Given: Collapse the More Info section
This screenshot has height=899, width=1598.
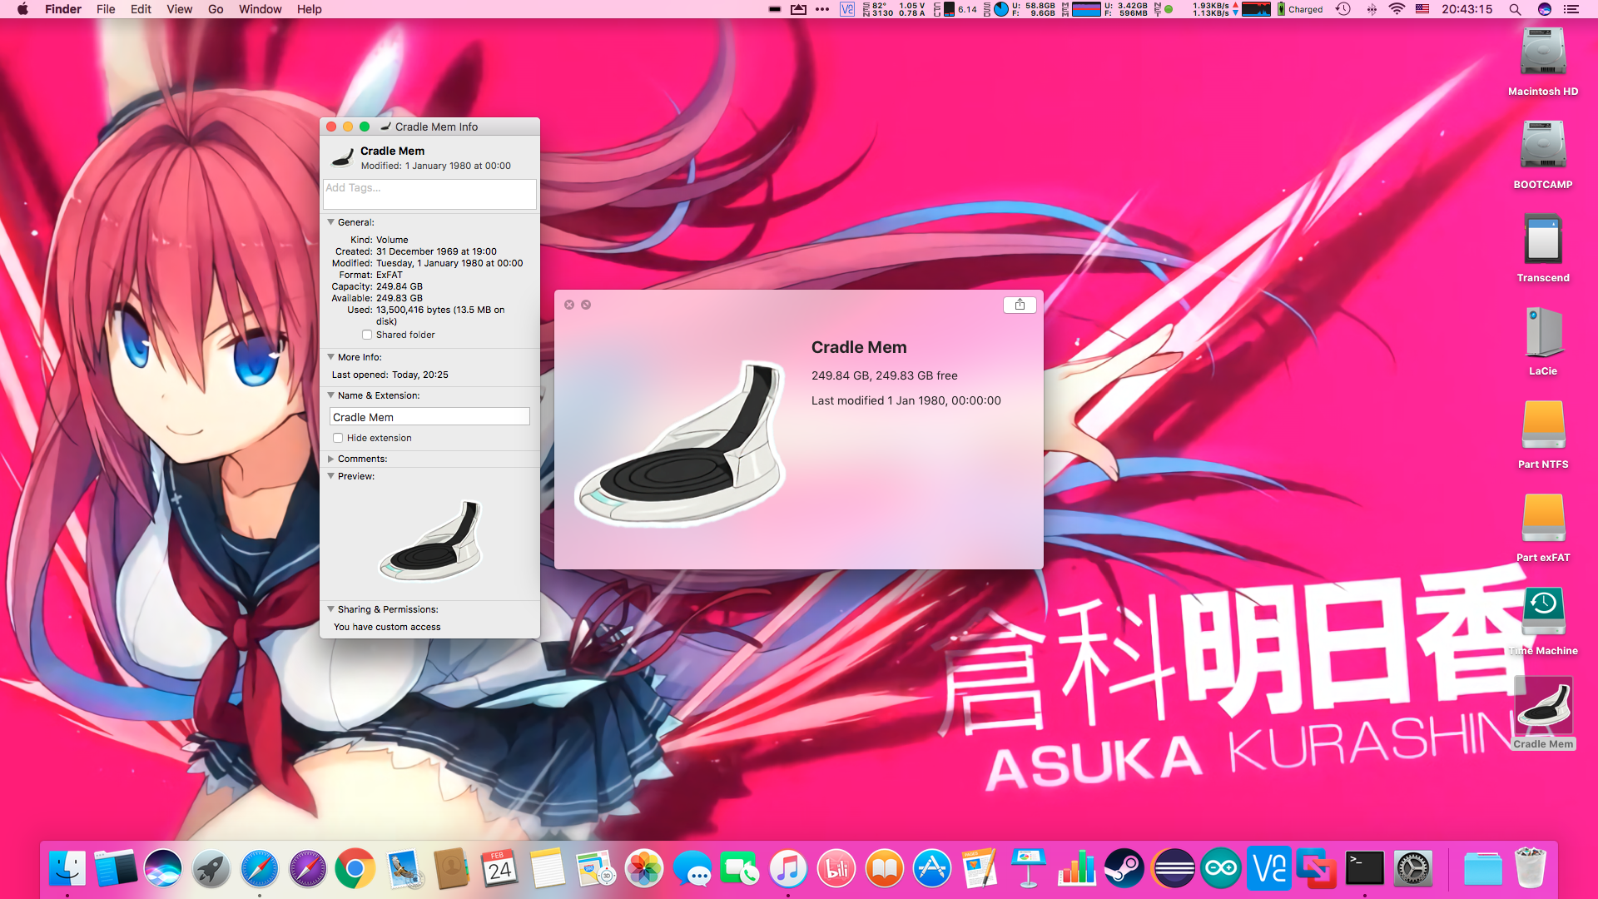Looking at the screenshot, I should (x=330, y=357).
